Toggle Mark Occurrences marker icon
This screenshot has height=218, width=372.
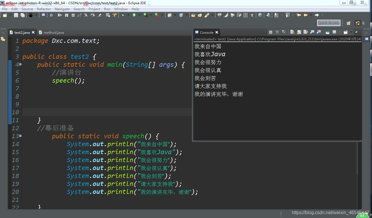coord(226,15)
